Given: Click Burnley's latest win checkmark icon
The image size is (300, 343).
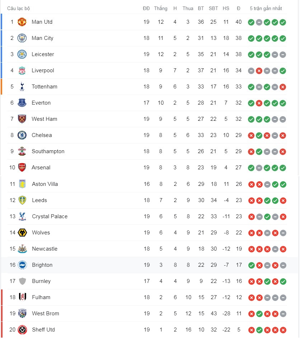Looking at the screenshot, I should click(x=283, y=282).
